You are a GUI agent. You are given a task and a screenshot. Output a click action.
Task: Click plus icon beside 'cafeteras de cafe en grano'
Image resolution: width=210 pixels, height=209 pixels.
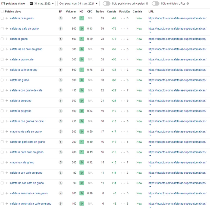coord(7,49)
